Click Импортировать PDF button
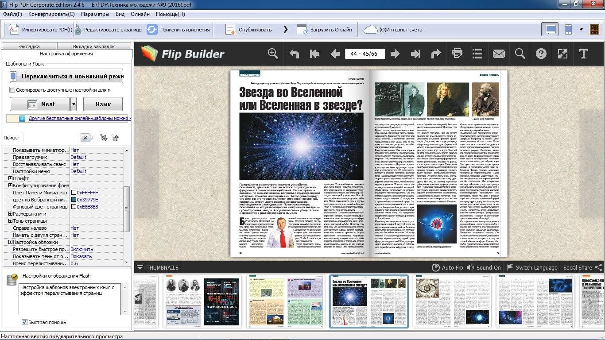Screen dimensions: 605x340 click(x=40, y=30)
